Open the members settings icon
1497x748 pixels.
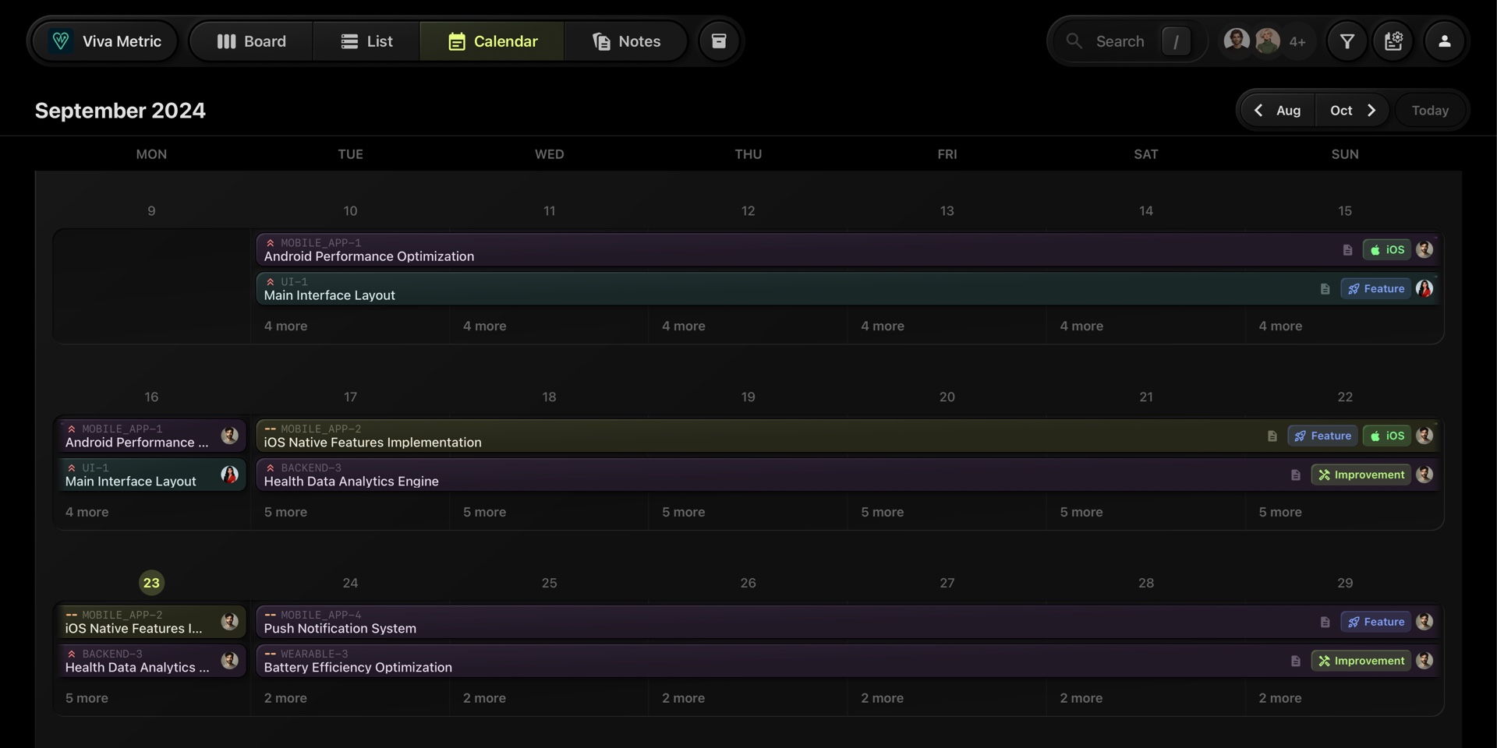[1393, 41]
